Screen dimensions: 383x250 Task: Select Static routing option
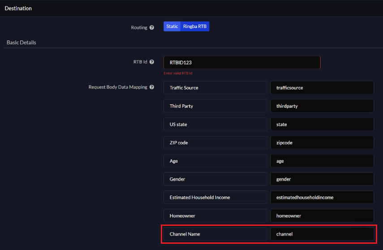(x=172, y=26)
